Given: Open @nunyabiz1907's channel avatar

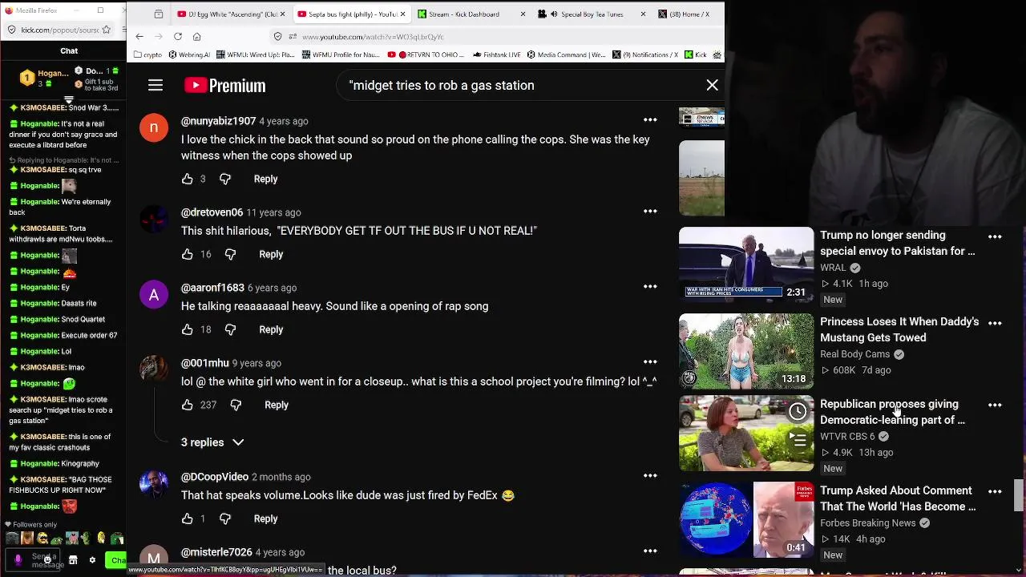Looking at the screenshot, I should coord(154,127).
